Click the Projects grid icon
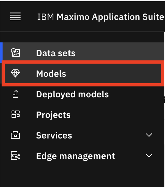The image size is (165, 187). point(15,114)
